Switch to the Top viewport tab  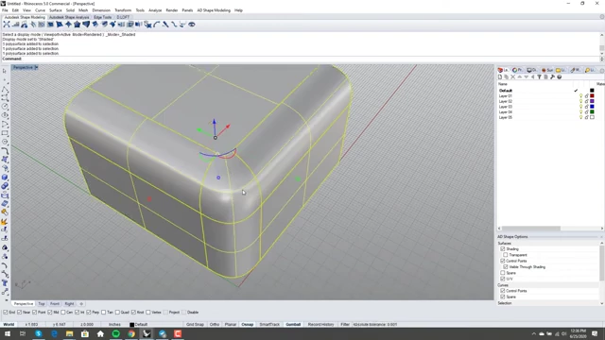click(x=42, y=304)
